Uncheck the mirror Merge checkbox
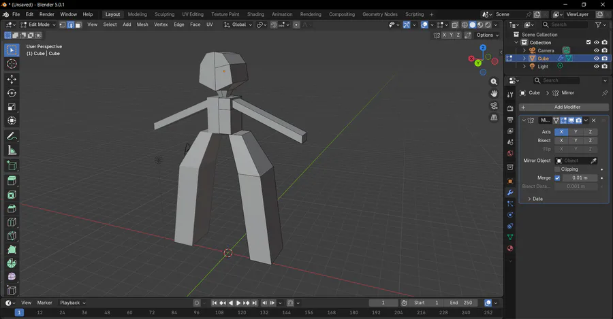Image resolution: width=613 pixels, height=319 pixels. tap(557, 178)
